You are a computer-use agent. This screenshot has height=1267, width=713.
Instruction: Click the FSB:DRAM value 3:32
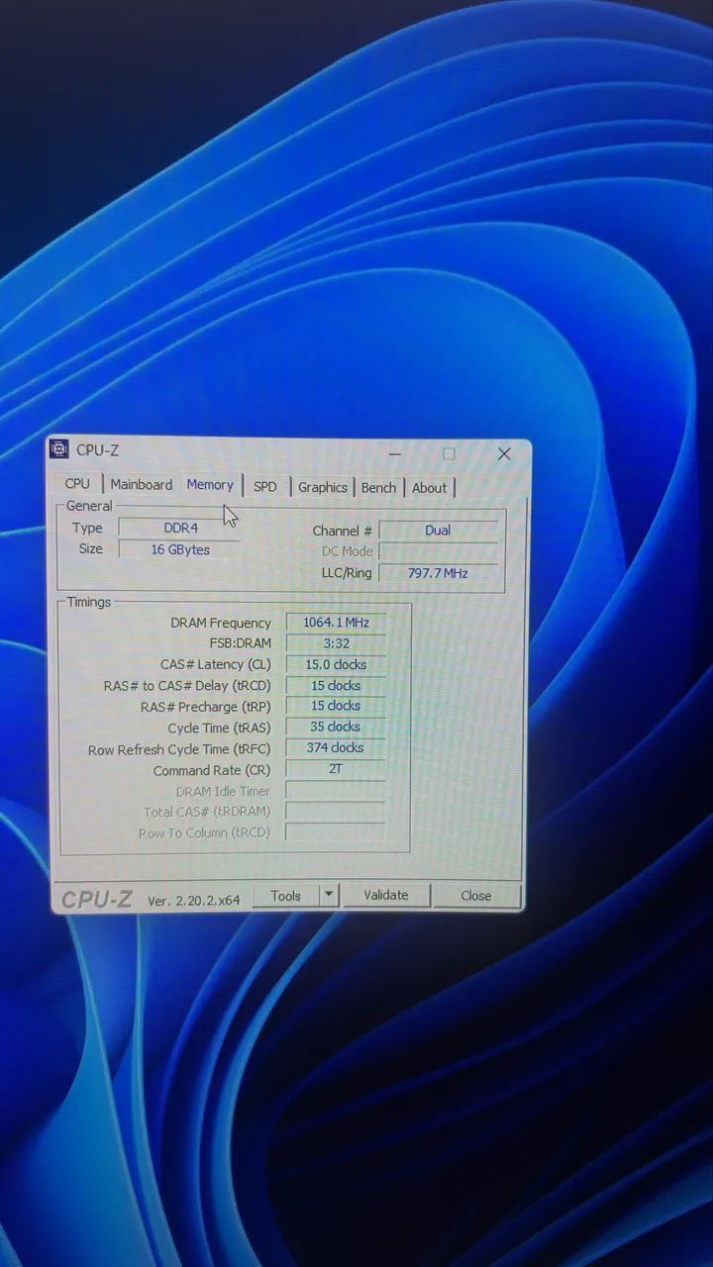coord(336,643)
